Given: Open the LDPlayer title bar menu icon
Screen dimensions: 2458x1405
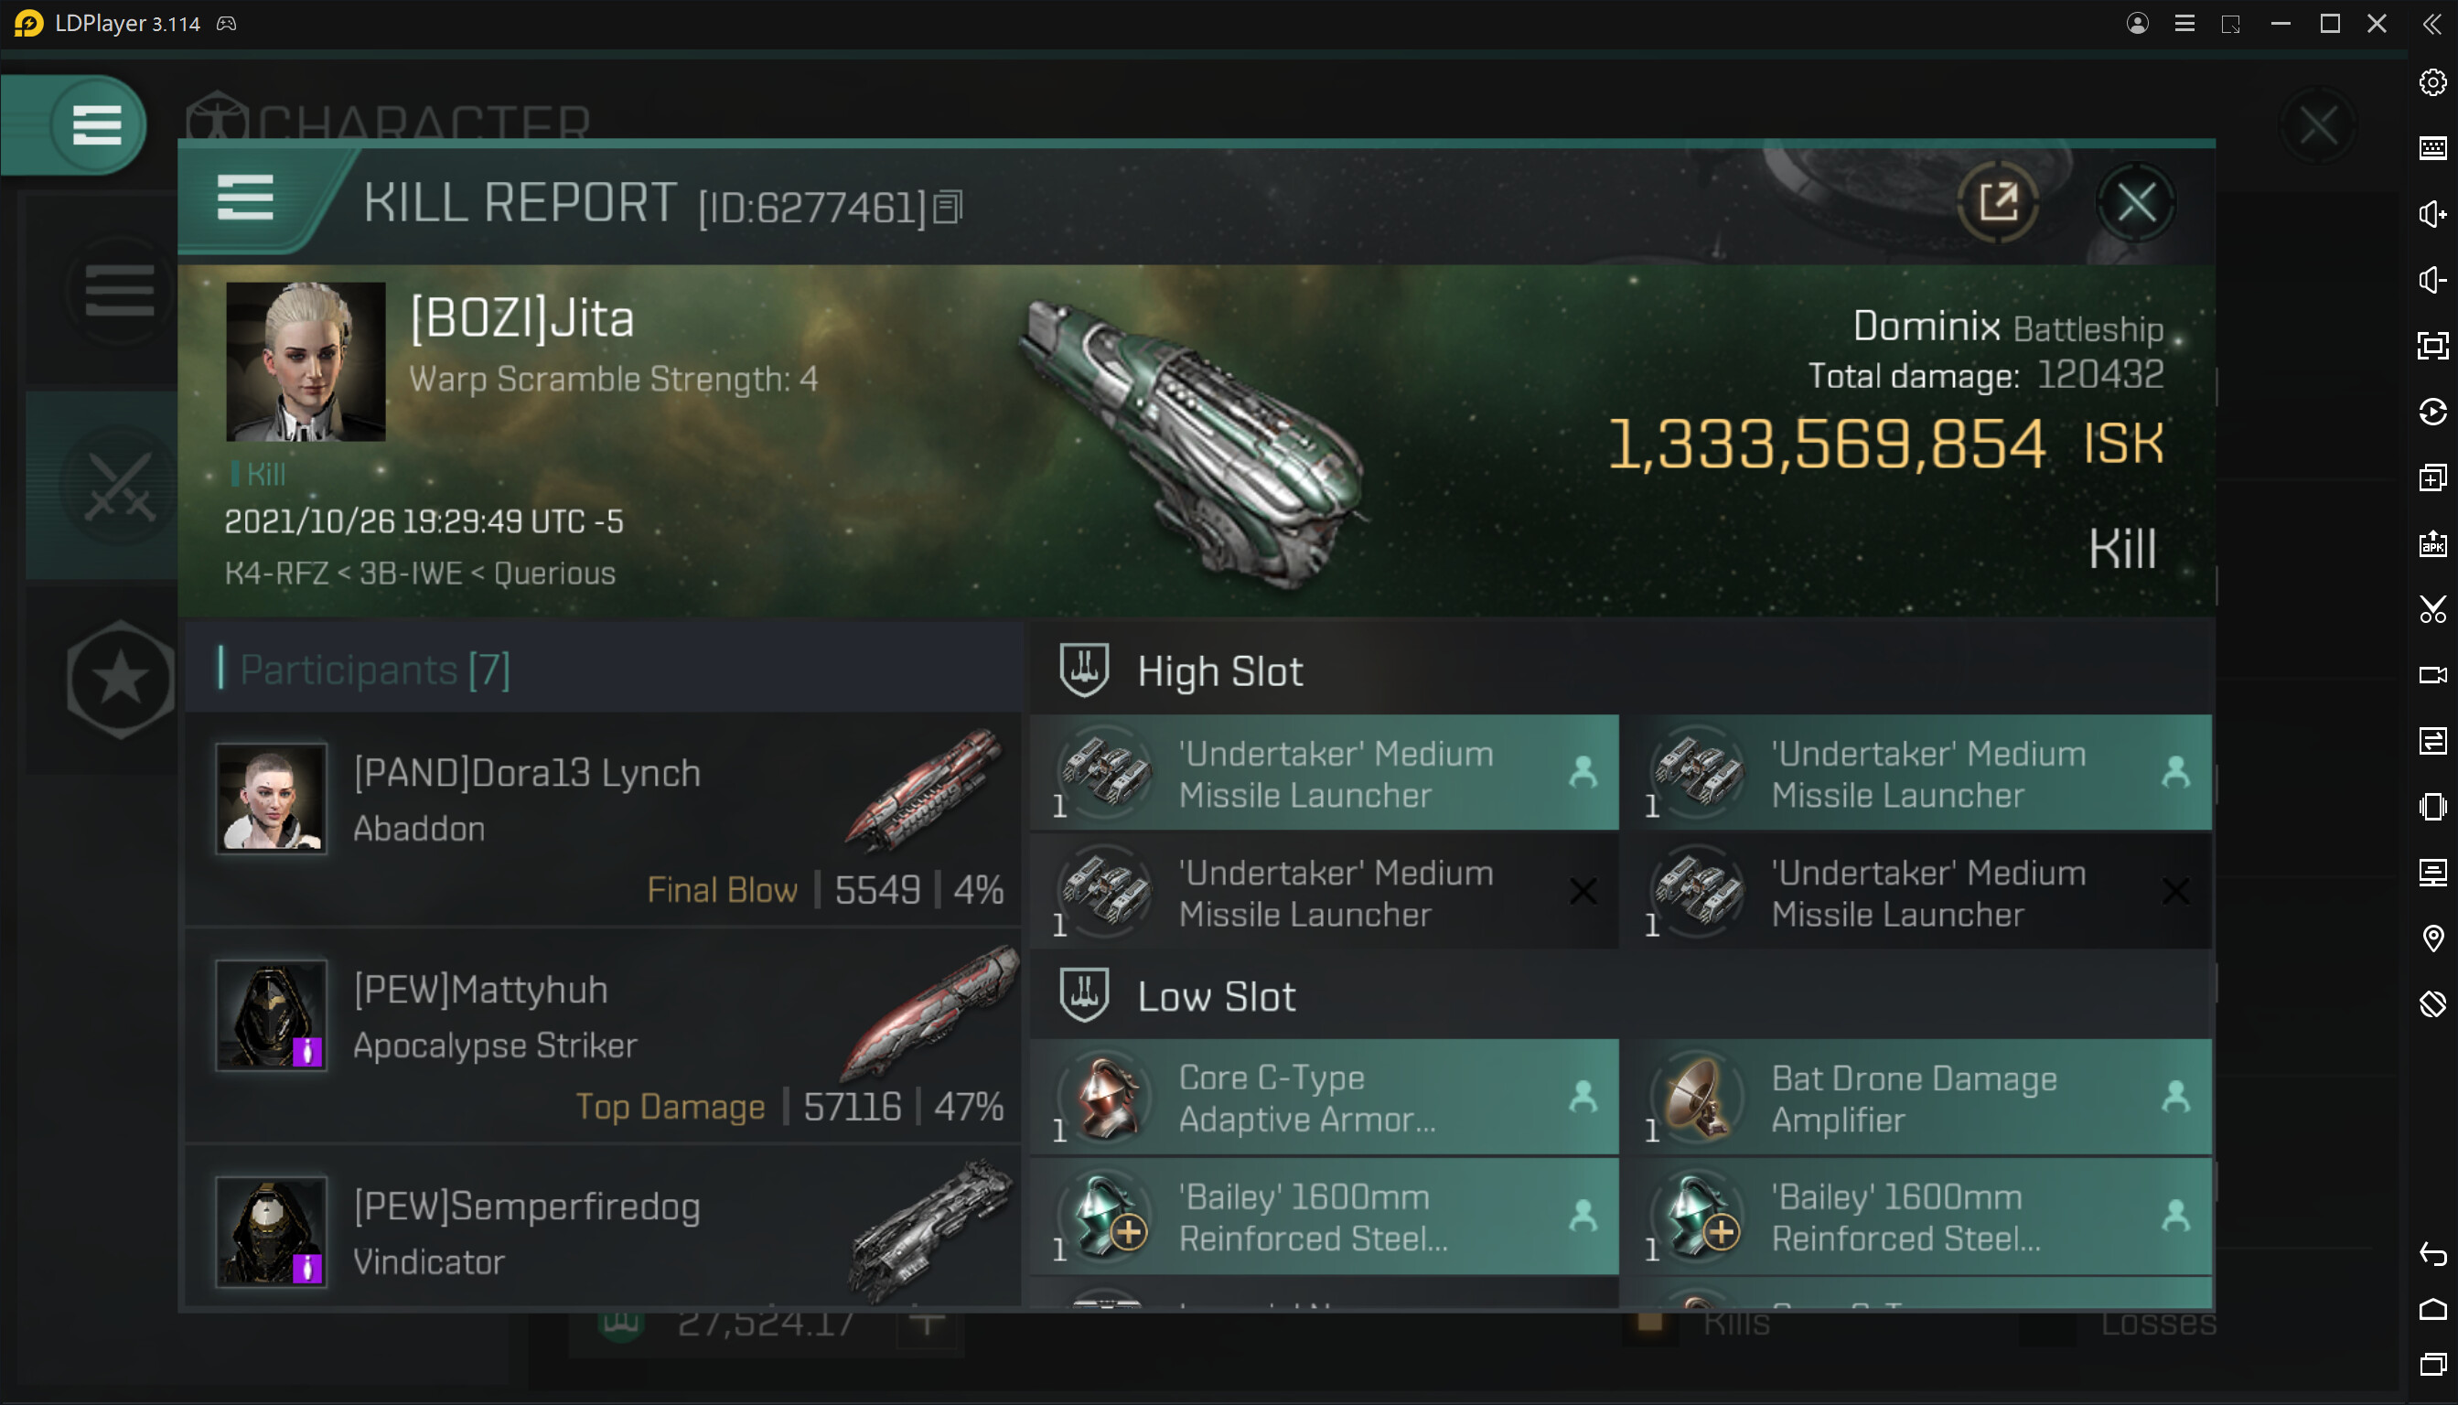Looking at the screenshot, I should [2184, 23].
